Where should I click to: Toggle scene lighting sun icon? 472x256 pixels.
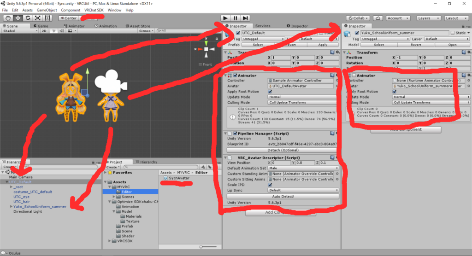[54, 31]
